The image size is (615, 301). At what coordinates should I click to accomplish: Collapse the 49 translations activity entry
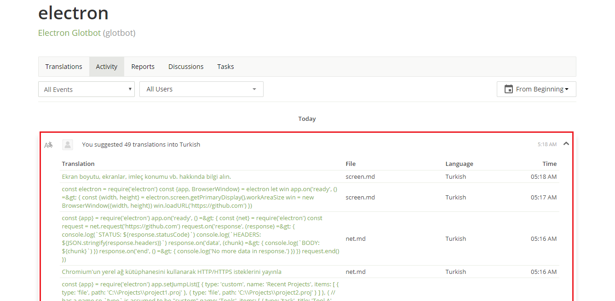(x=566, y=144)
